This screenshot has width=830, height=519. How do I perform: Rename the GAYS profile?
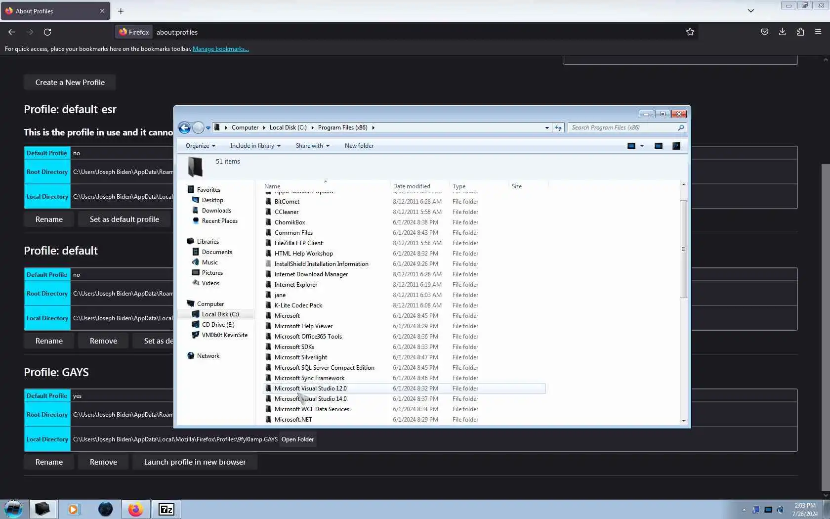click(49, 462)
